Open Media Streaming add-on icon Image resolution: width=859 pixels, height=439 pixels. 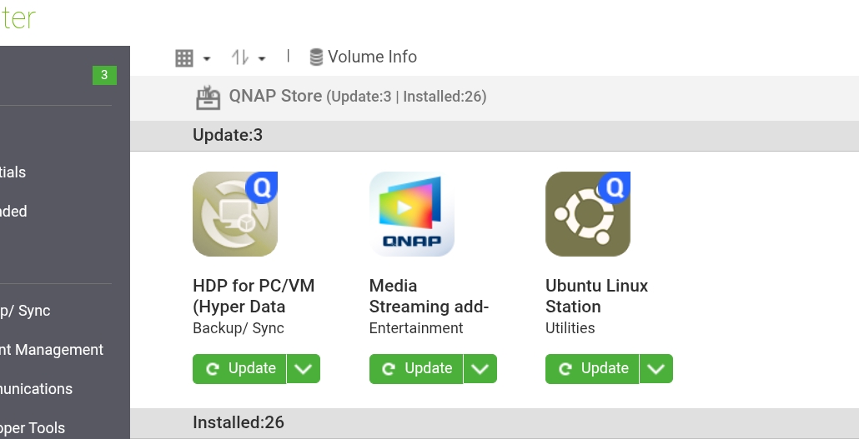pyautogui.click(x=412, y=214)
